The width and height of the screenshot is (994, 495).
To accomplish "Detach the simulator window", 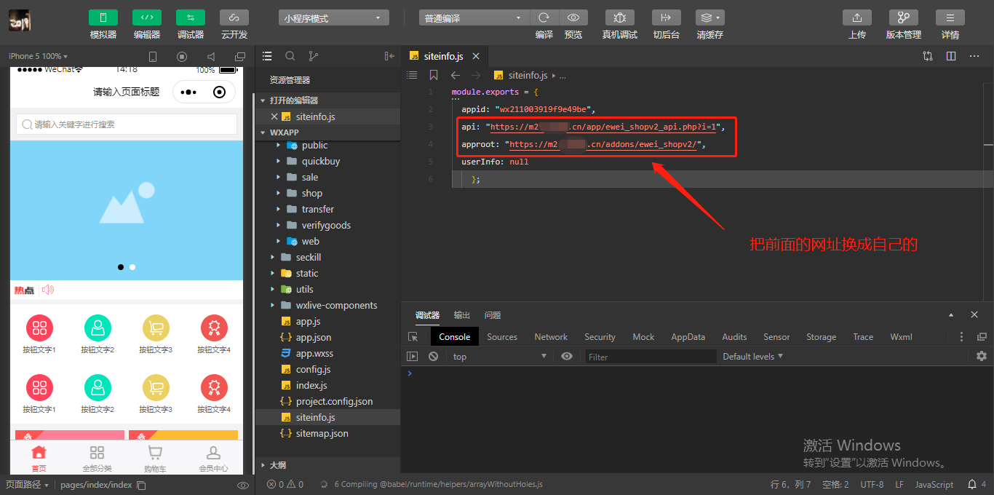I will tap(240, 56).
